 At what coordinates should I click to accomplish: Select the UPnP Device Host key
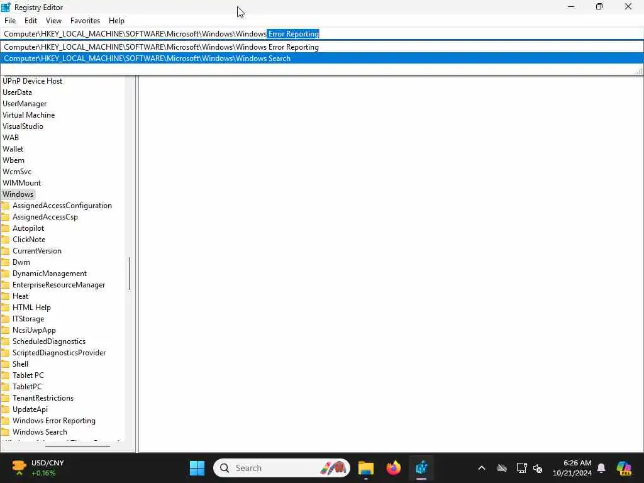point(33,81)
